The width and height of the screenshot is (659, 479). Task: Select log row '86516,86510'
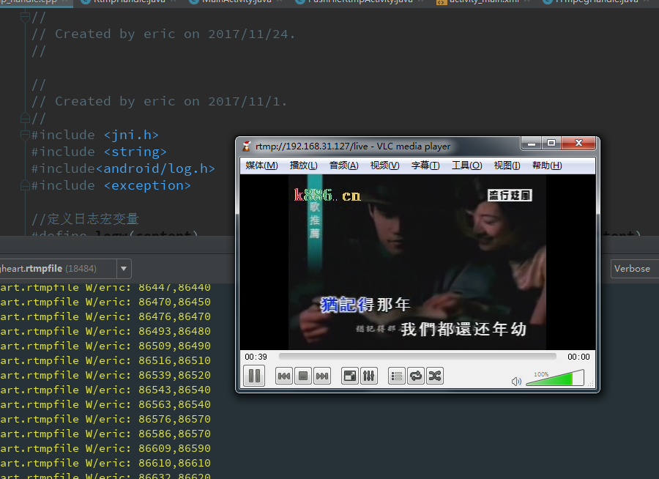105,360
